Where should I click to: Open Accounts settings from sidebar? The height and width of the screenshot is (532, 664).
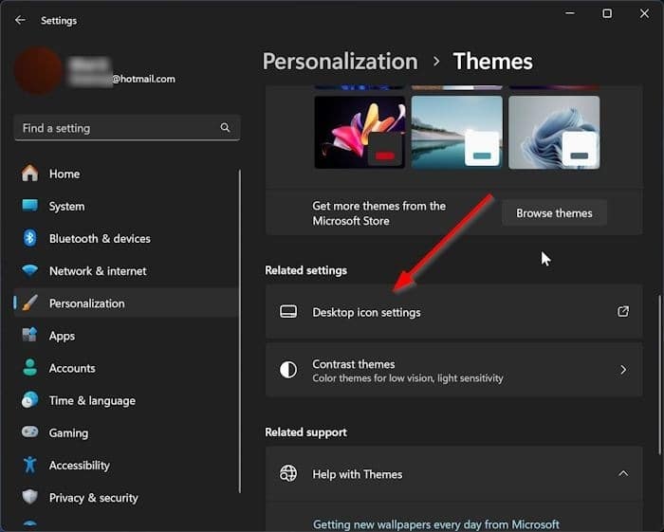71,368
